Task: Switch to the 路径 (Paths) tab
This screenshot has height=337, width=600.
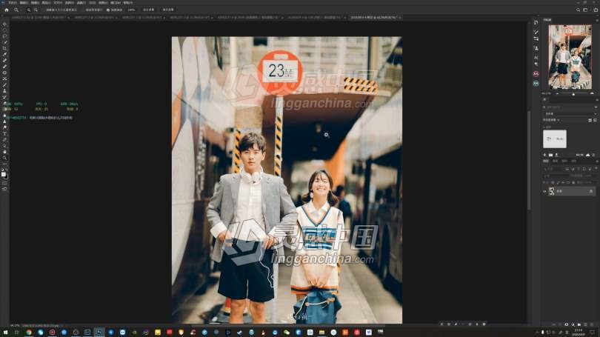Action: click(564, 161)
